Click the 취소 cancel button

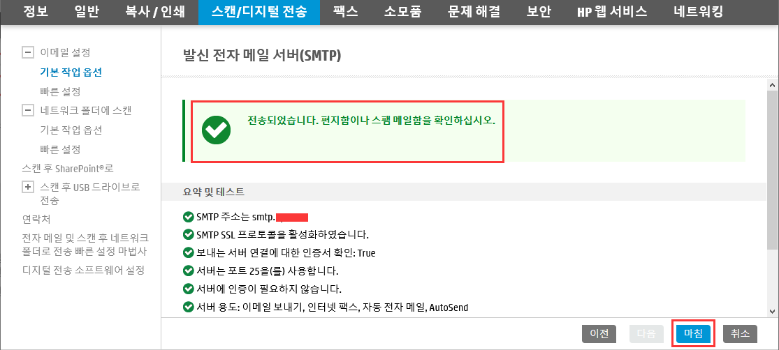coord(741,334)
